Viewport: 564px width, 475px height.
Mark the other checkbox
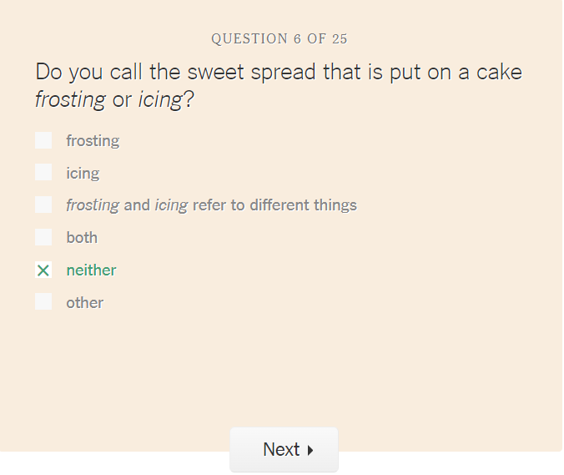pos(43,302)
